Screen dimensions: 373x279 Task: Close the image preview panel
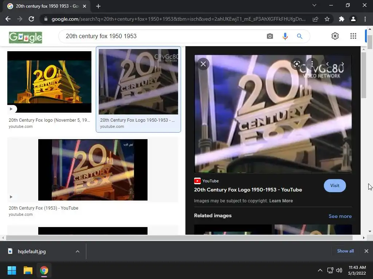(203, 64)
